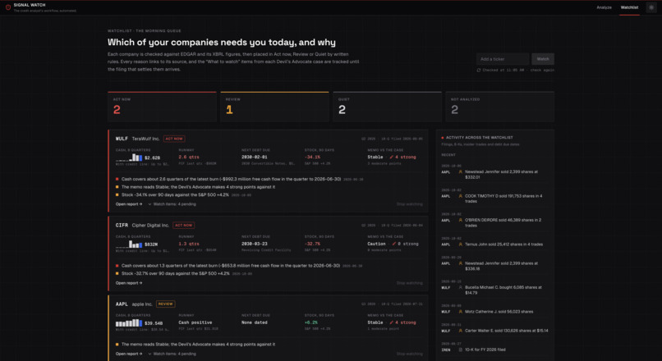The width and height of the screenshot is (662, 361).
Task: Select the Review summary card
Action: pos(274,107)
